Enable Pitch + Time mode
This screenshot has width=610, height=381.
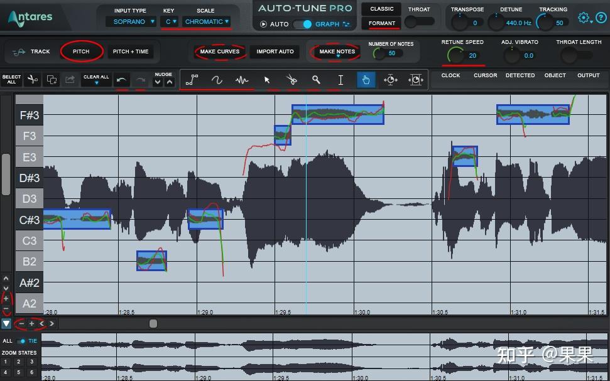(131, 51)
